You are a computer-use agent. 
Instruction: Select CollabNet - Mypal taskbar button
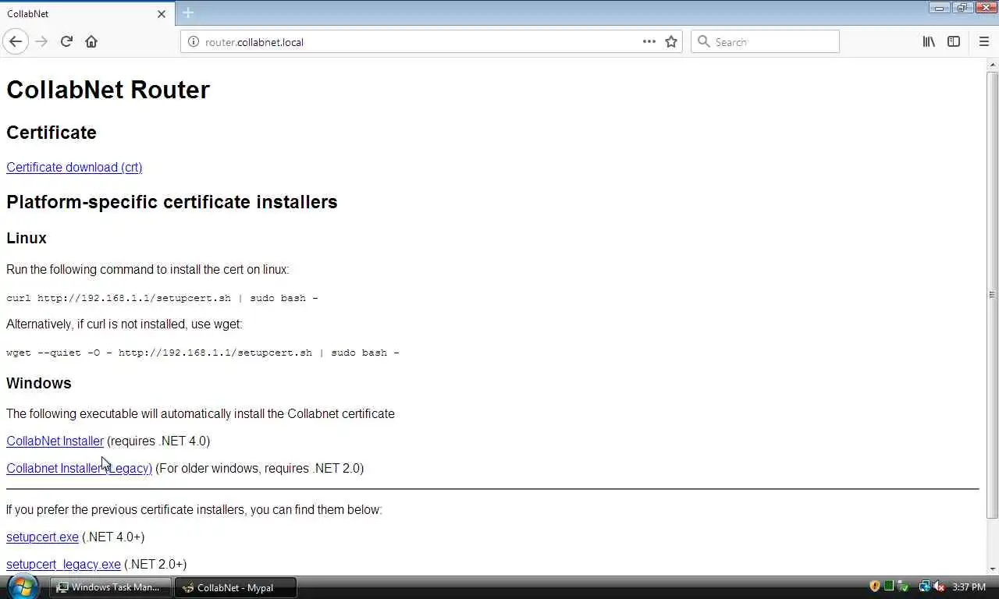[236, 587]
